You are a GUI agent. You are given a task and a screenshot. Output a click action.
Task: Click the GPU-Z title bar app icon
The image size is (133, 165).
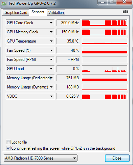tap(4, 3)
